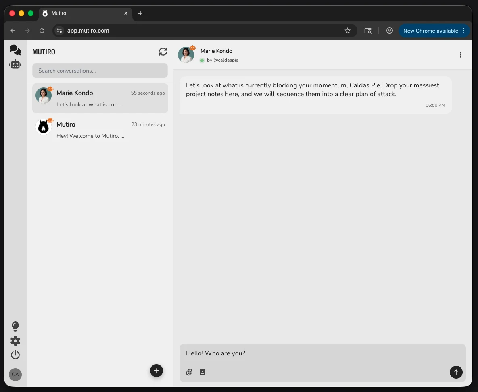Open the chat header three-dot menu

click(460, 55)
